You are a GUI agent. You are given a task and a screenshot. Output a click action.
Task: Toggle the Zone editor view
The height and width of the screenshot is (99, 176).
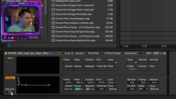(67, 53)
